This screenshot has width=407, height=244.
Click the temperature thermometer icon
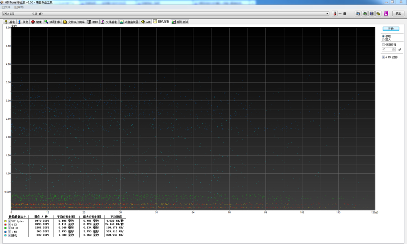coord(335,13)
